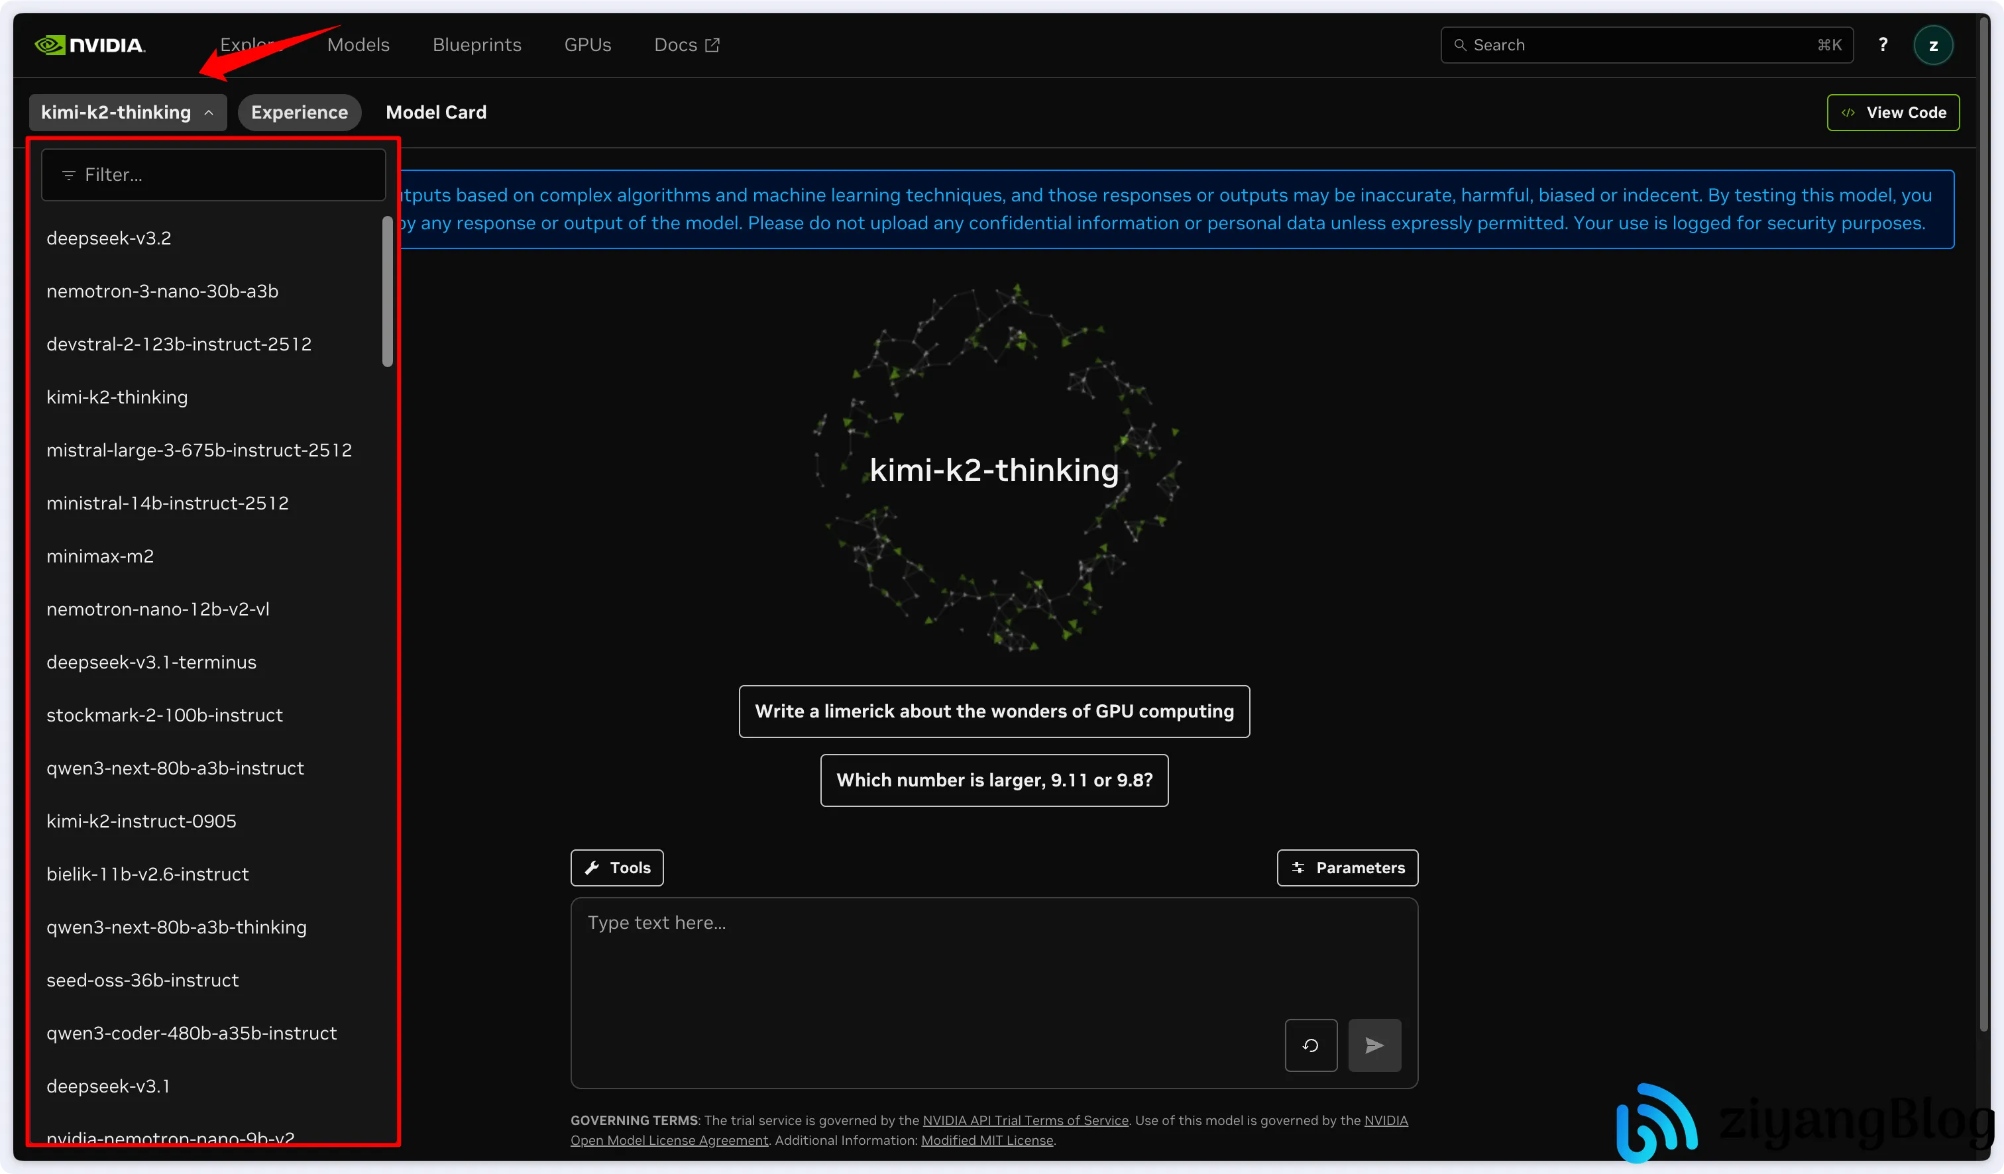
Task: Pick qwen3-coder-480b-a35b-instruct model
Action: pyautogui.click(x=192, y=1034)
